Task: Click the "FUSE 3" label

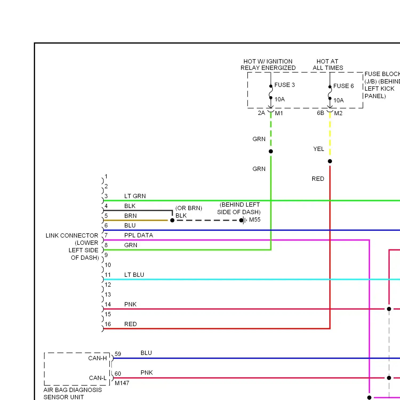Action: (285, 85)
